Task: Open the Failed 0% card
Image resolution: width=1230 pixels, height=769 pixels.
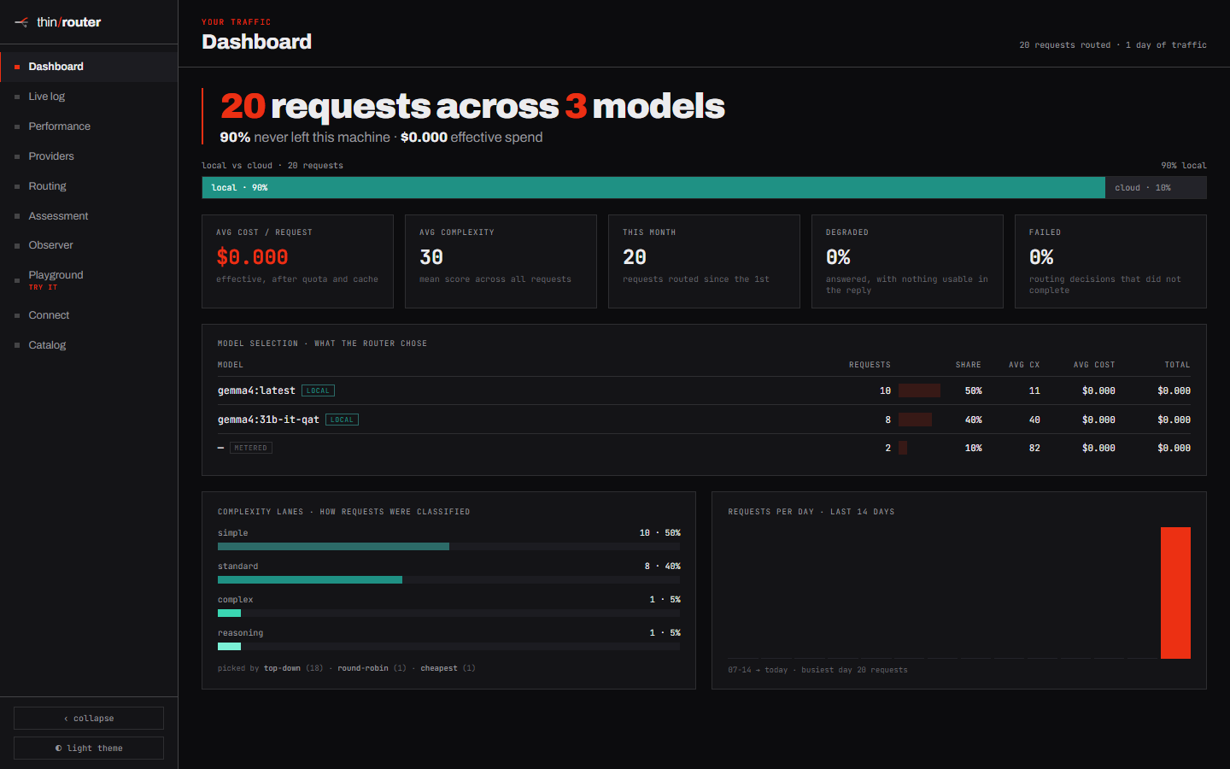Action: click(1110, 261)
